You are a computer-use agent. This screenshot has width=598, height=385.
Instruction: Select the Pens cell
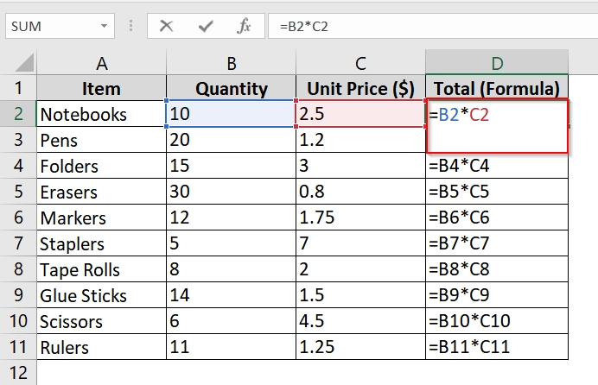101,140
